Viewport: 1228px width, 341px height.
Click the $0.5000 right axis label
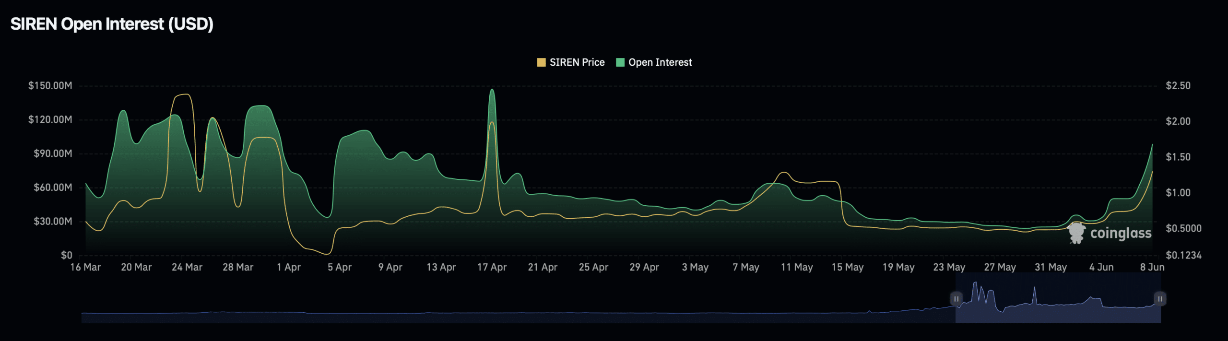coord(1184,228)
